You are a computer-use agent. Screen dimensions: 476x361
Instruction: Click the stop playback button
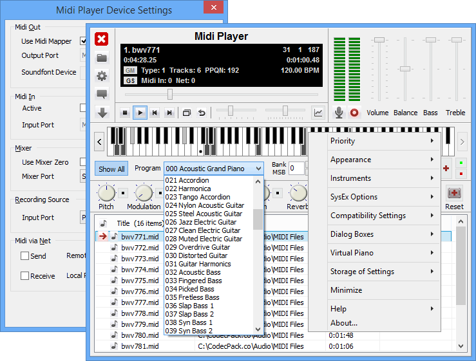pyautogui.click(x=125, y=113)
